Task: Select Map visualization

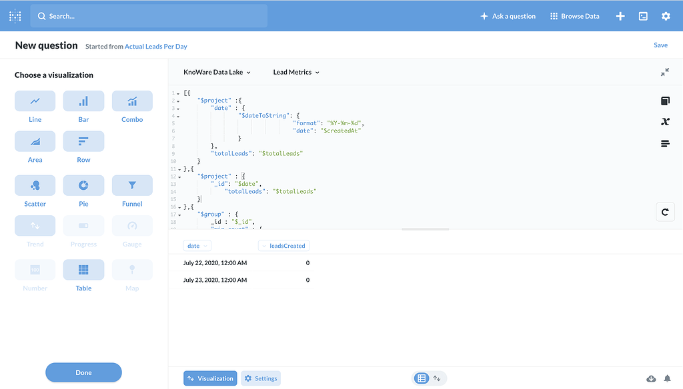Action: (132, 270)
